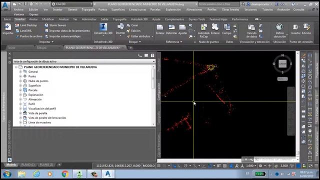Open Chrome from the Windows taskbar
Image resolution: width=320 pixels, height=180 pixels.
(x=65, y=174)
